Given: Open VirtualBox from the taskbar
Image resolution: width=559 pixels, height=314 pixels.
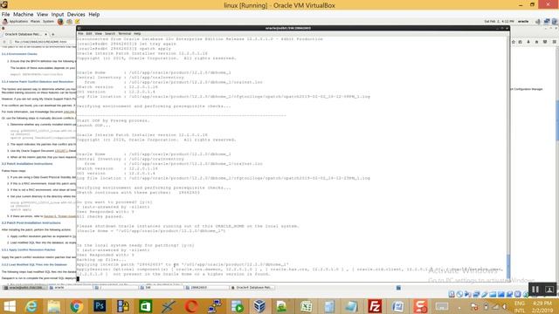Looking at the screenshot, I should (x=260, y=306).
